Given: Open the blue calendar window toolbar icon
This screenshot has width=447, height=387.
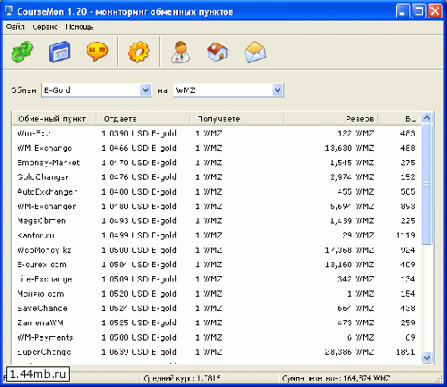Looking at the screenshot, I should click(x=59, y=52).
